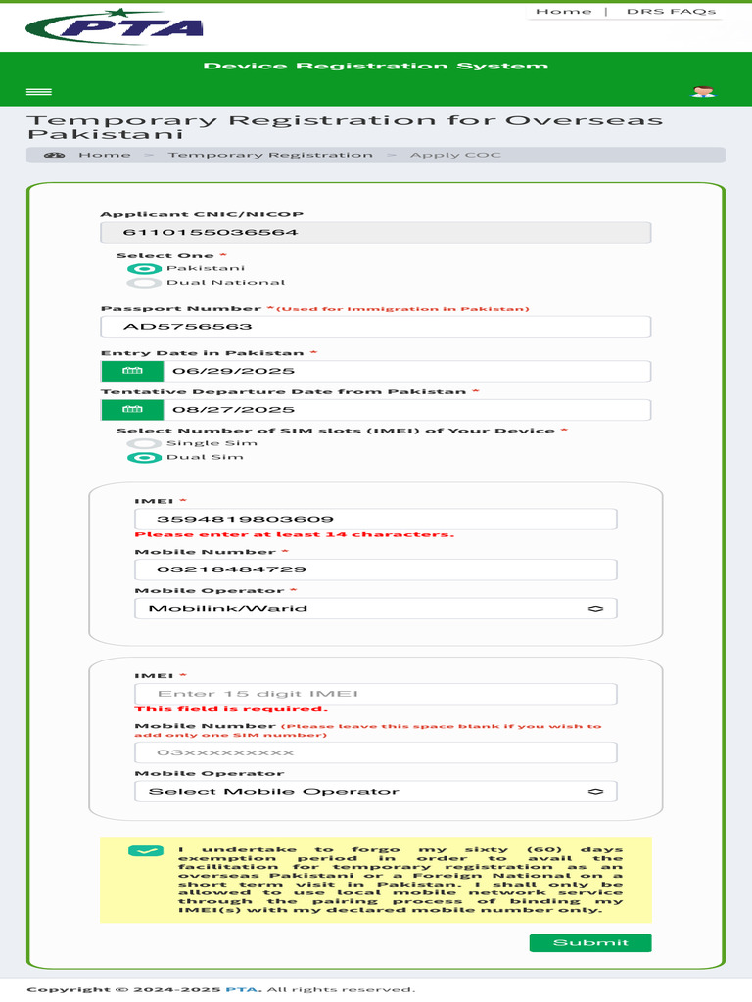Screen dimensions: 752x1002
Task: Click the Entry Date input 06/29/2025
Action: click(407, 371)
